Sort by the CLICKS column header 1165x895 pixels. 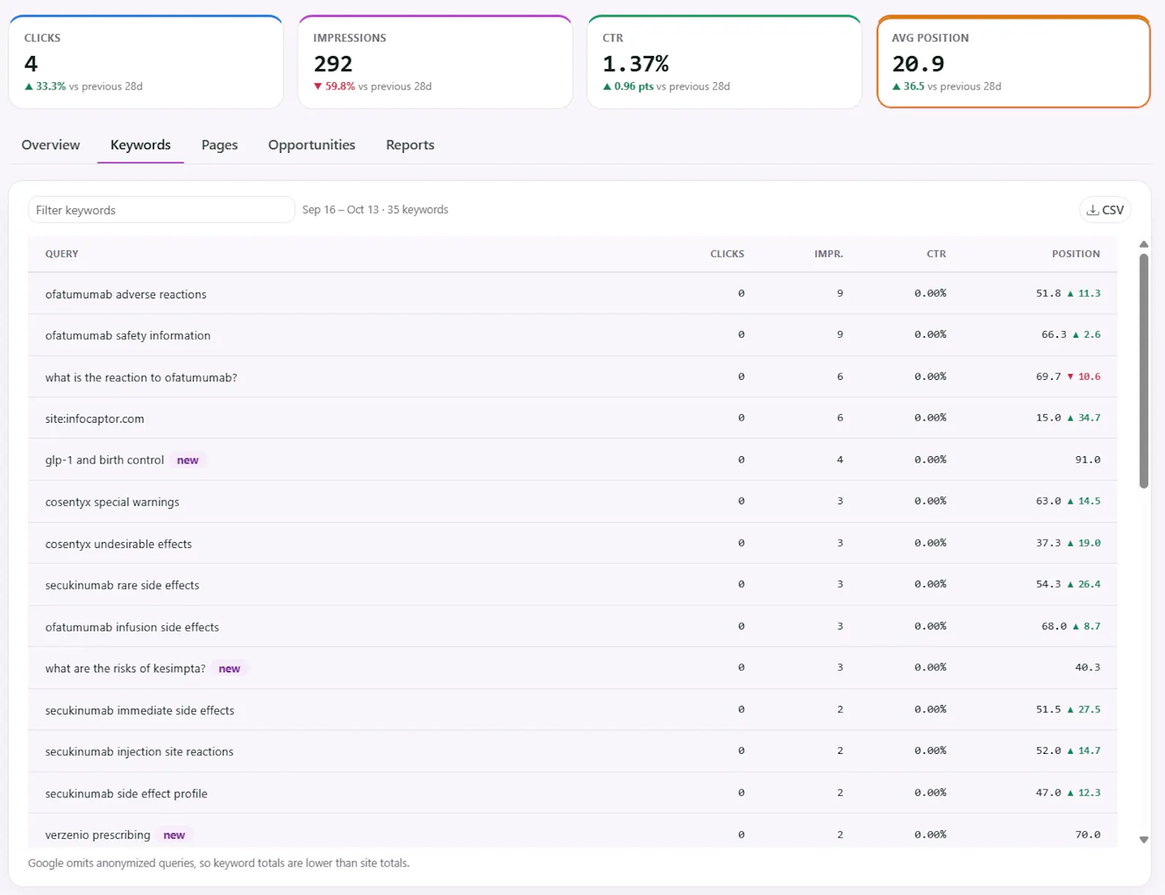click(727, 254)
